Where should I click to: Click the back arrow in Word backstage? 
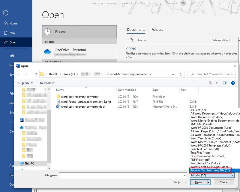5,13
